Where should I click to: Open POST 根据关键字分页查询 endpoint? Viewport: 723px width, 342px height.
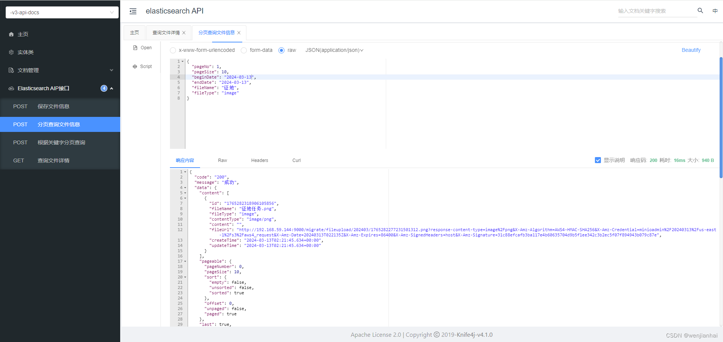[x=60, y=142]
